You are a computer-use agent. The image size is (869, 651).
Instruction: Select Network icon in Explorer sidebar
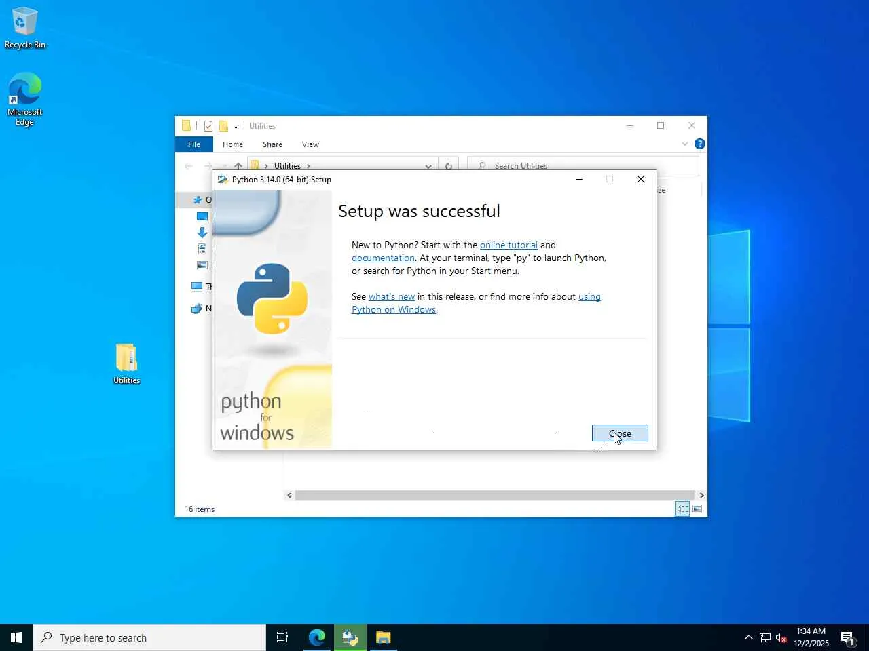tap(197, 308)
